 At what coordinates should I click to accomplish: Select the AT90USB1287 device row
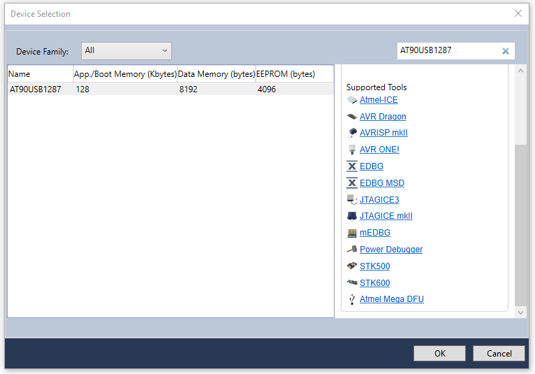(x=170, y=89)
